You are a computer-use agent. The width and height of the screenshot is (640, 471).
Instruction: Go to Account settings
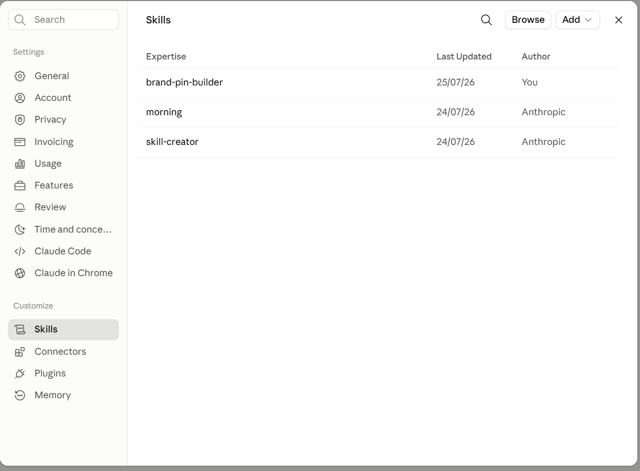(63, 98)
